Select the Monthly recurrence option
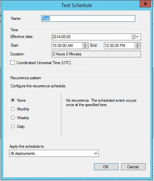This screenshot has height=181, width=154. click(13, 109)
